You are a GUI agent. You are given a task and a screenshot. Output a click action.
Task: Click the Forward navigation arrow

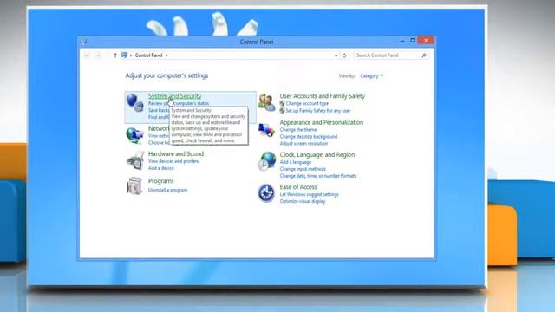98,55
